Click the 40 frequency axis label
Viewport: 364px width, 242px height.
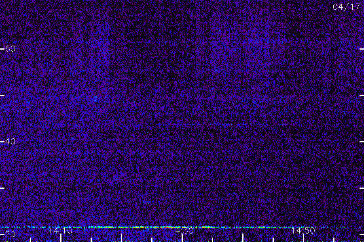pos(10,141)
